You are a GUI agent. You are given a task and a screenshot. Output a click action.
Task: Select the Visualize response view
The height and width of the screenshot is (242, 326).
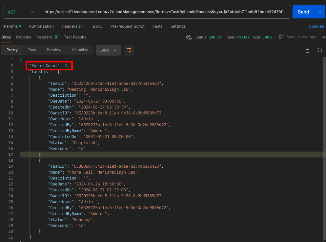pos(80,50)
